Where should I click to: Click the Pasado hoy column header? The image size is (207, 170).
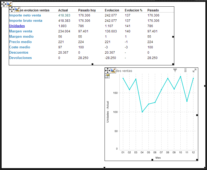87,10
